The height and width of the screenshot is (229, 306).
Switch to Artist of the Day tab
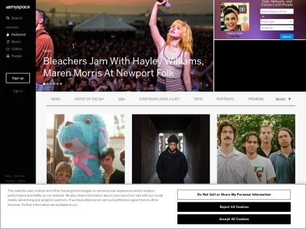point(89,99)
